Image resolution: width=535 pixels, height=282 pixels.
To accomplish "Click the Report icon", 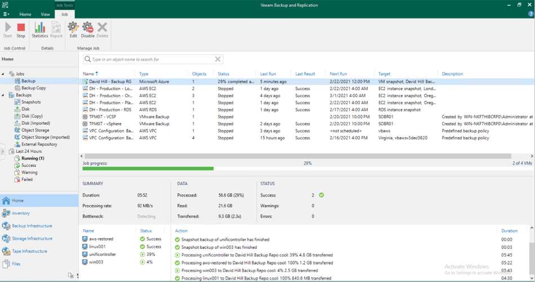I will (x=56, y=30).
